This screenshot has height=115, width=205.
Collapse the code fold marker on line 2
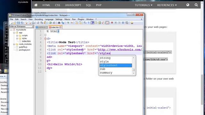click(45, 35)
